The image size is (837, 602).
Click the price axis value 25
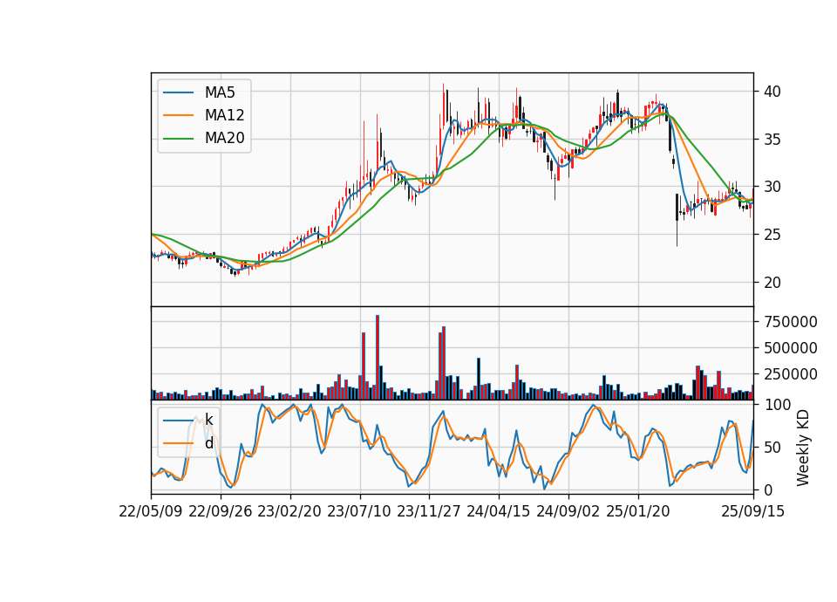[x=772, y=235]
